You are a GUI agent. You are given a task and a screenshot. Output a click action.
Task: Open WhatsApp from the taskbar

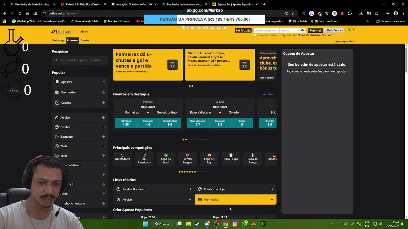coord(244,224)
